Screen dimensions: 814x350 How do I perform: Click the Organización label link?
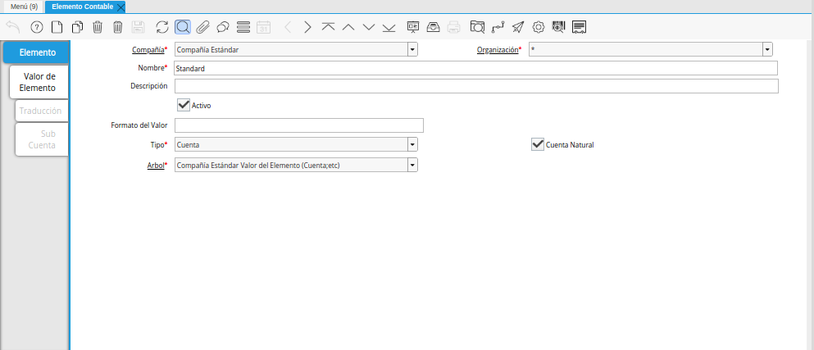pyautogui.click(x=498, y=50)
